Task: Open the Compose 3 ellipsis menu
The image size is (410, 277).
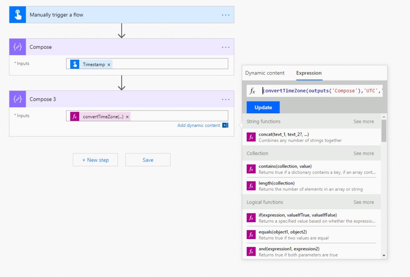Action: click(225, 99)
